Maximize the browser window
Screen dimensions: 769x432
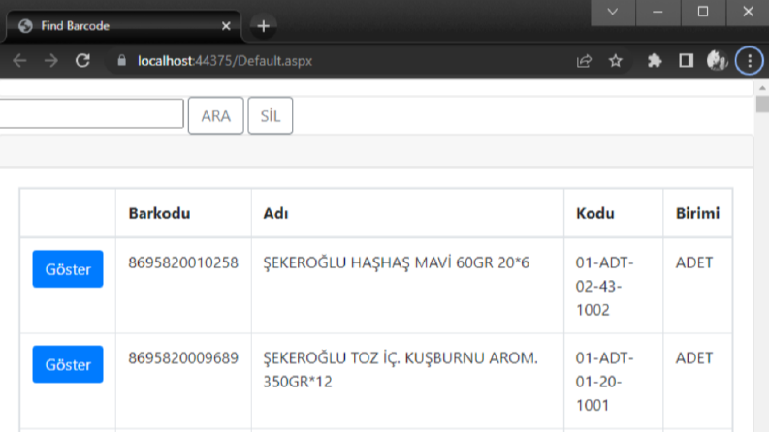[703, 12]
